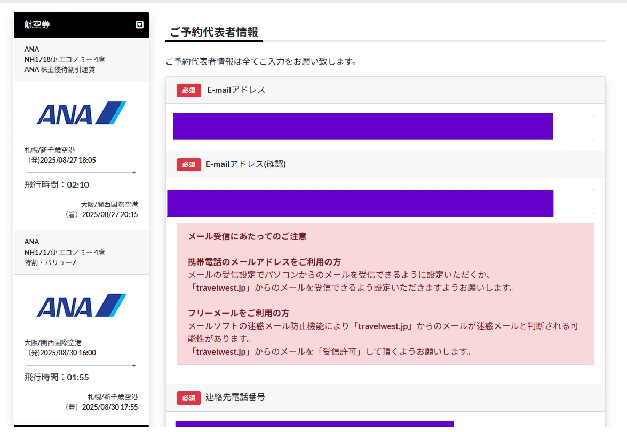Click the E-mailアドレス field label
This screenshot has height=432, width=627.
[x=236, y=90]
